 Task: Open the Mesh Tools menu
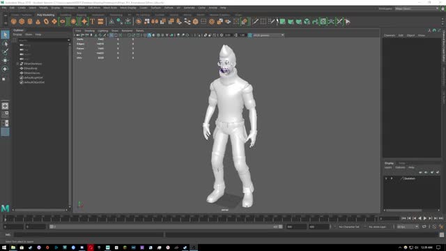point(110,8)
